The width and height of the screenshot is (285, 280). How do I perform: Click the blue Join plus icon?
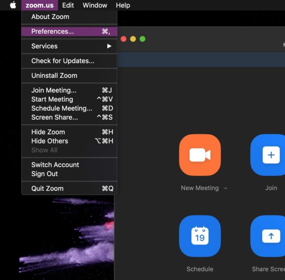point(271,155)
